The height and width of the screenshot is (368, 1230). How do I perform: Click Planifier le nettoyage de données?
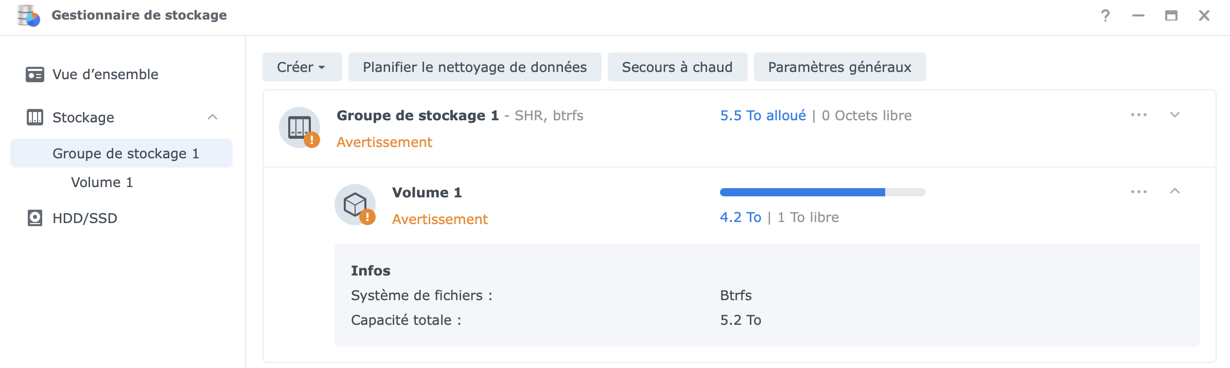[475, 67]
